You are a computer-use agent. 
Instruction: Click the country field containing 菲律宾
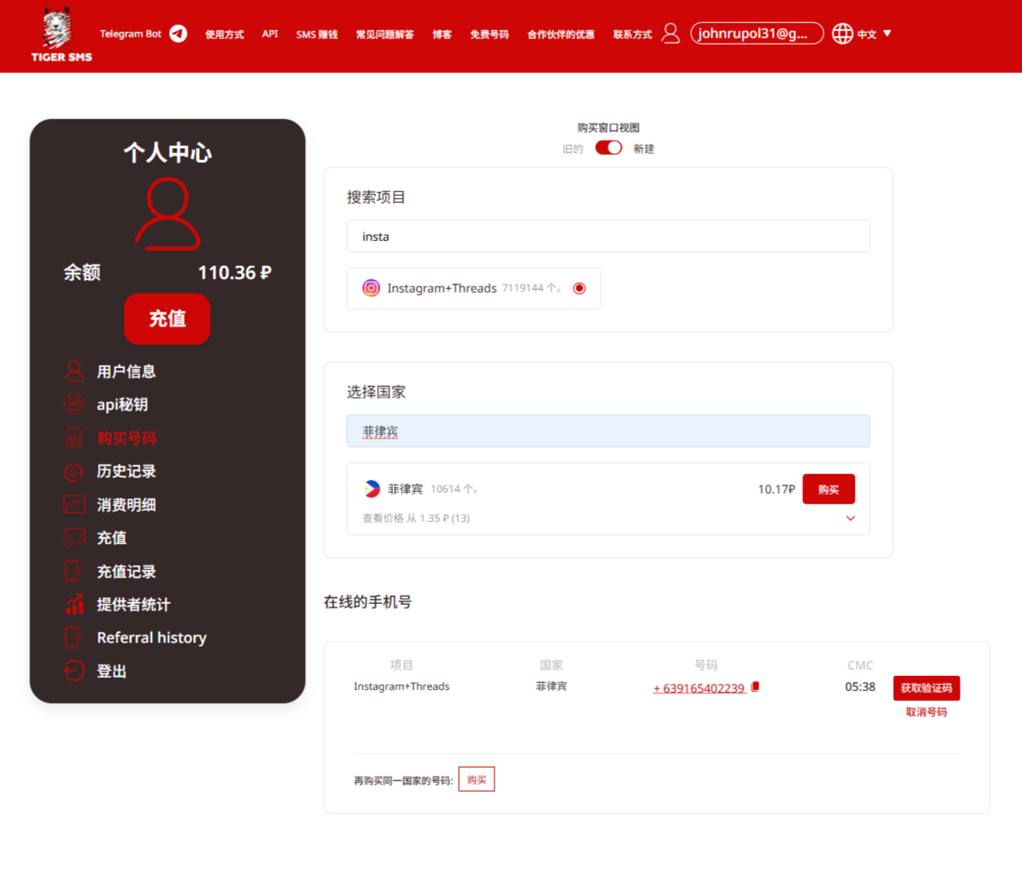[x=608, y=430]
